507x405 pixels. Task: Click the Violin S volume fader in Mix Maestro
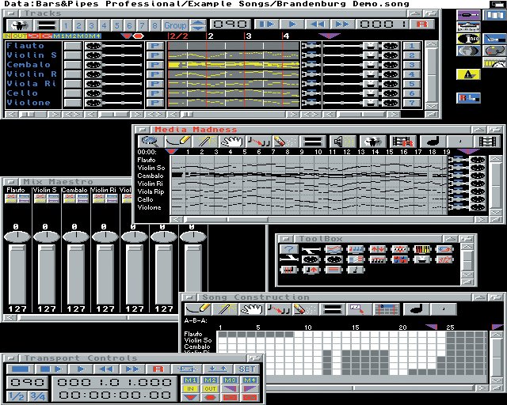coord(47,274)
